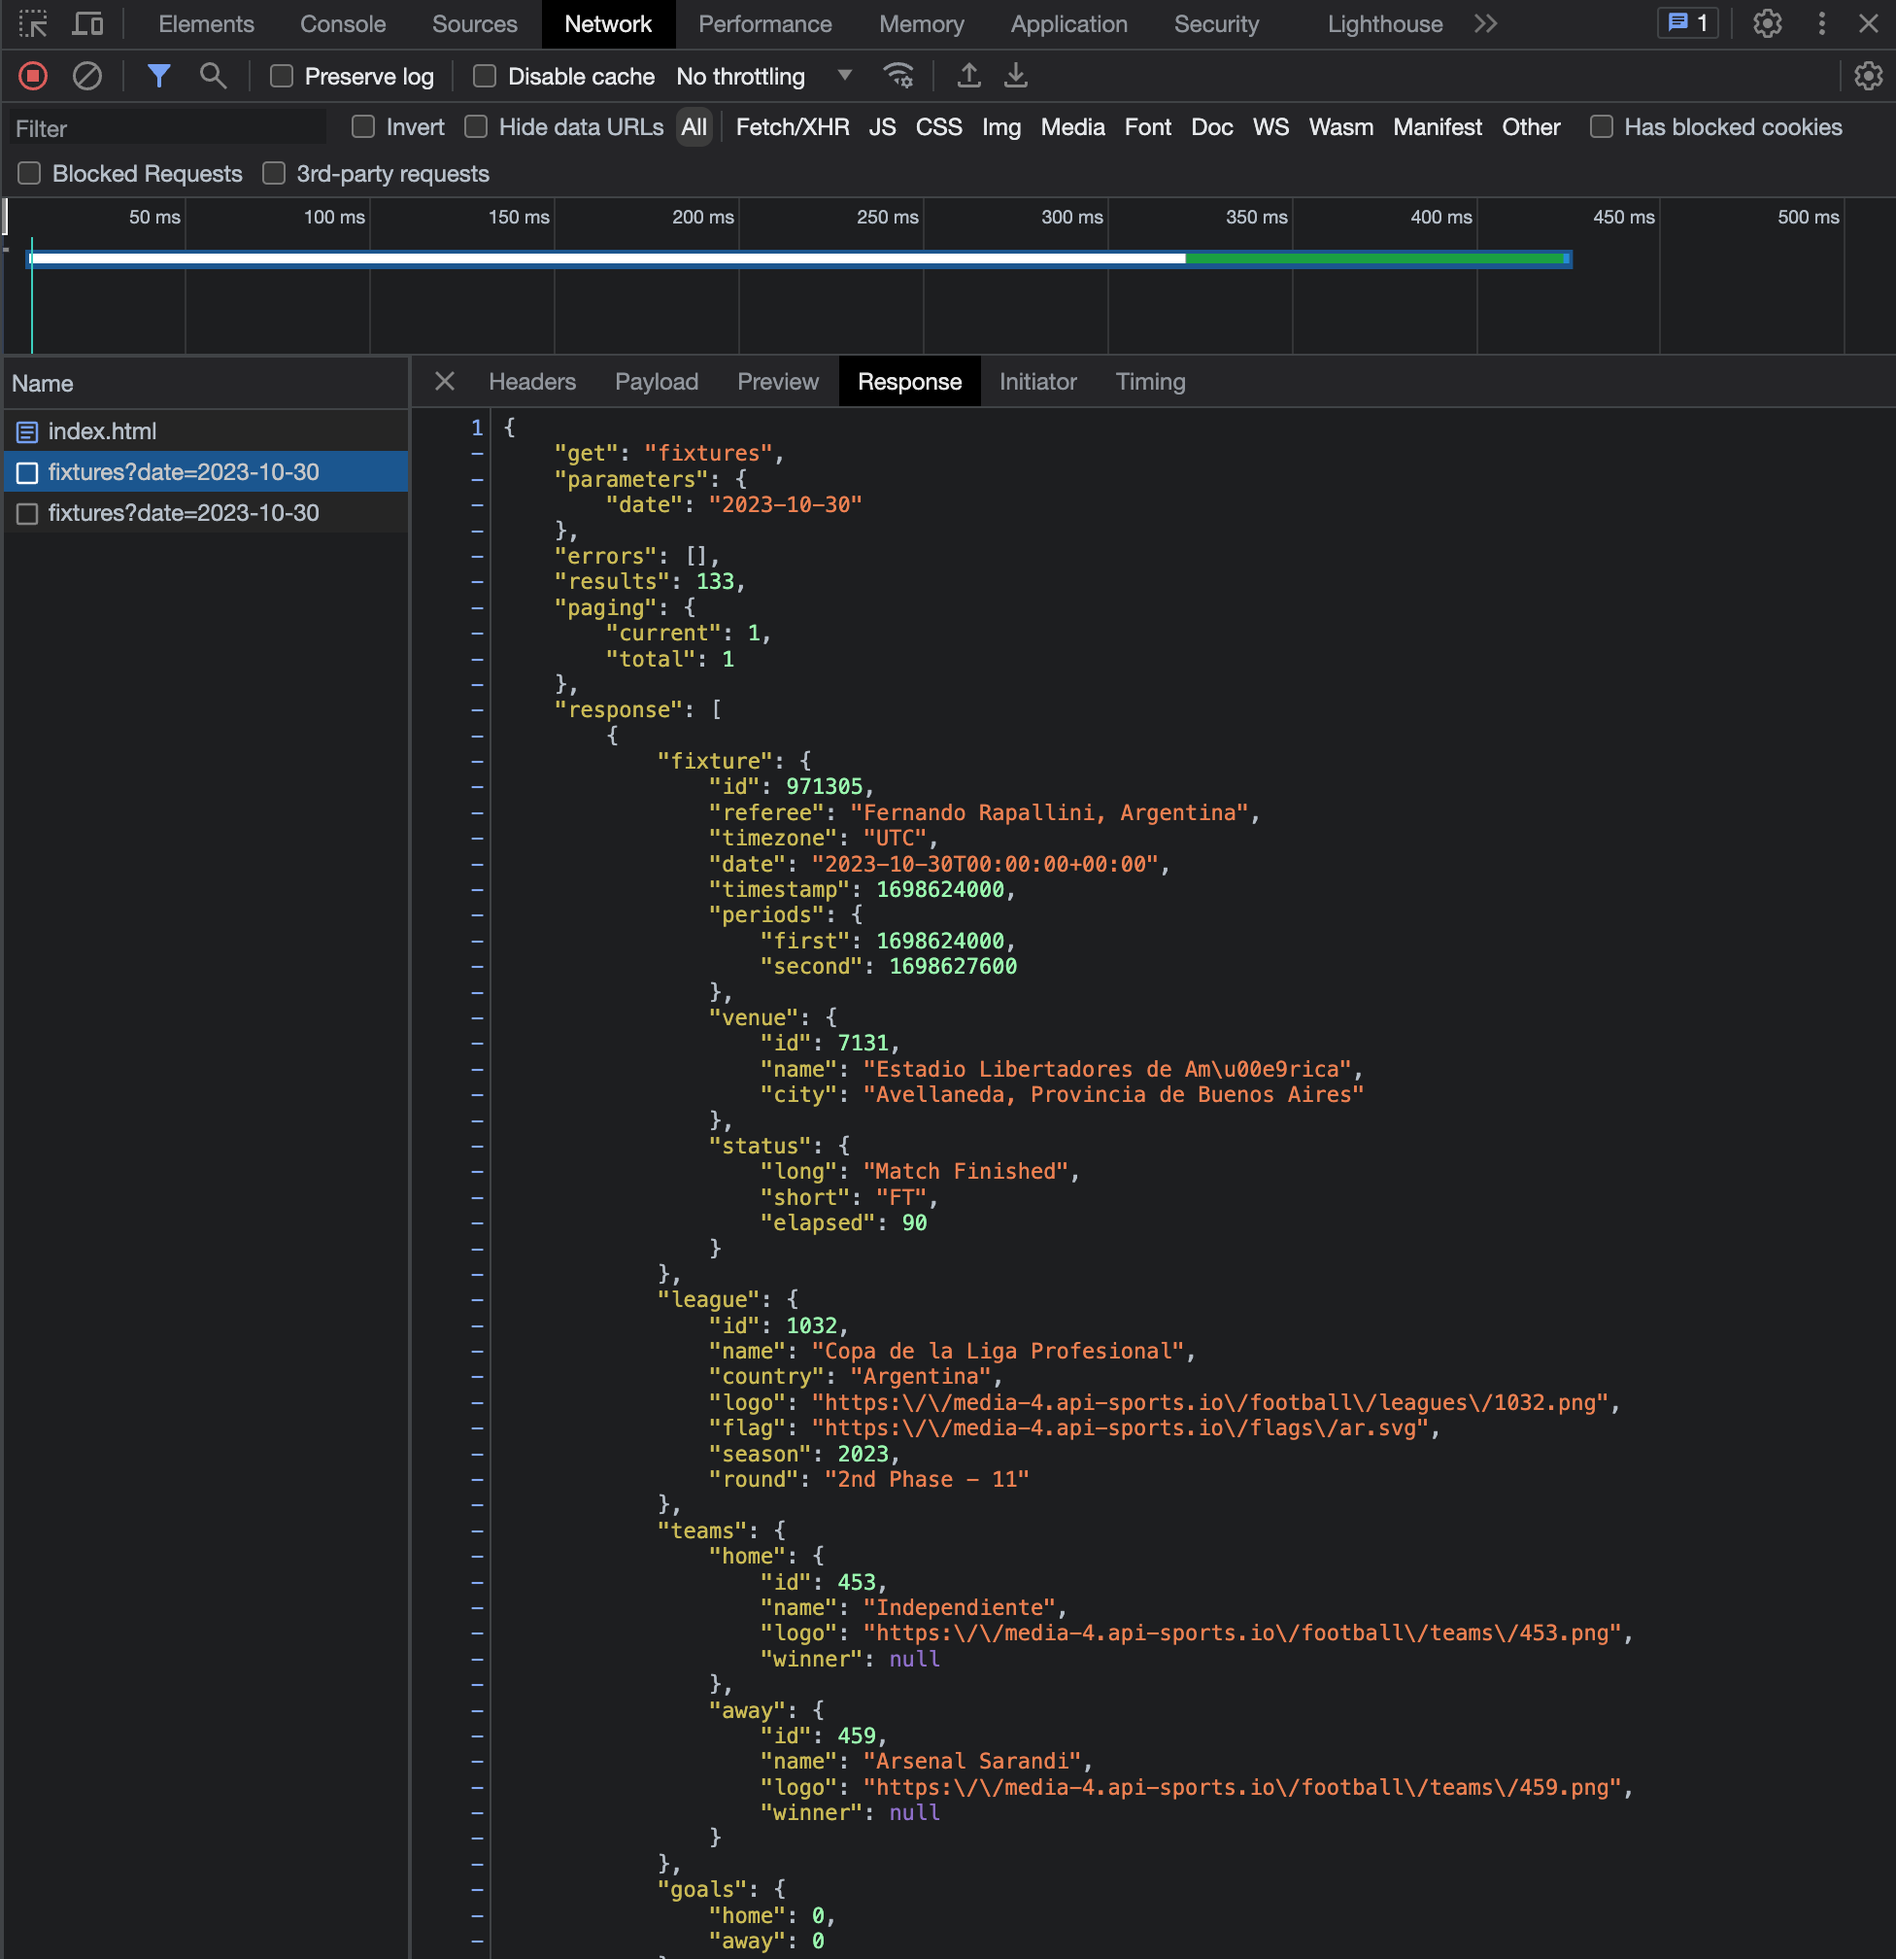Click the request bar in timeline overview
1896x1959 pixels.
point(799,258)
